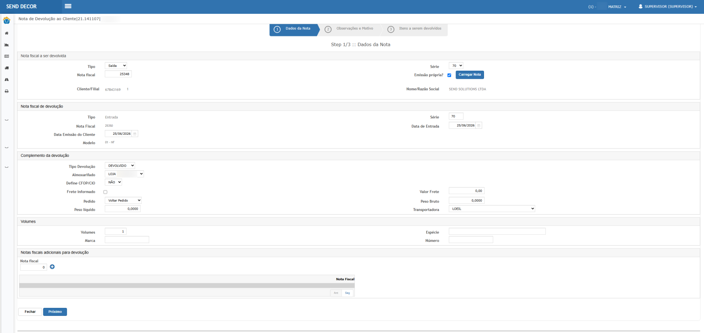Click the SEND DECOR logo icon in sidebar
This screenshot has height=333, width=704.
coord(7,20)
